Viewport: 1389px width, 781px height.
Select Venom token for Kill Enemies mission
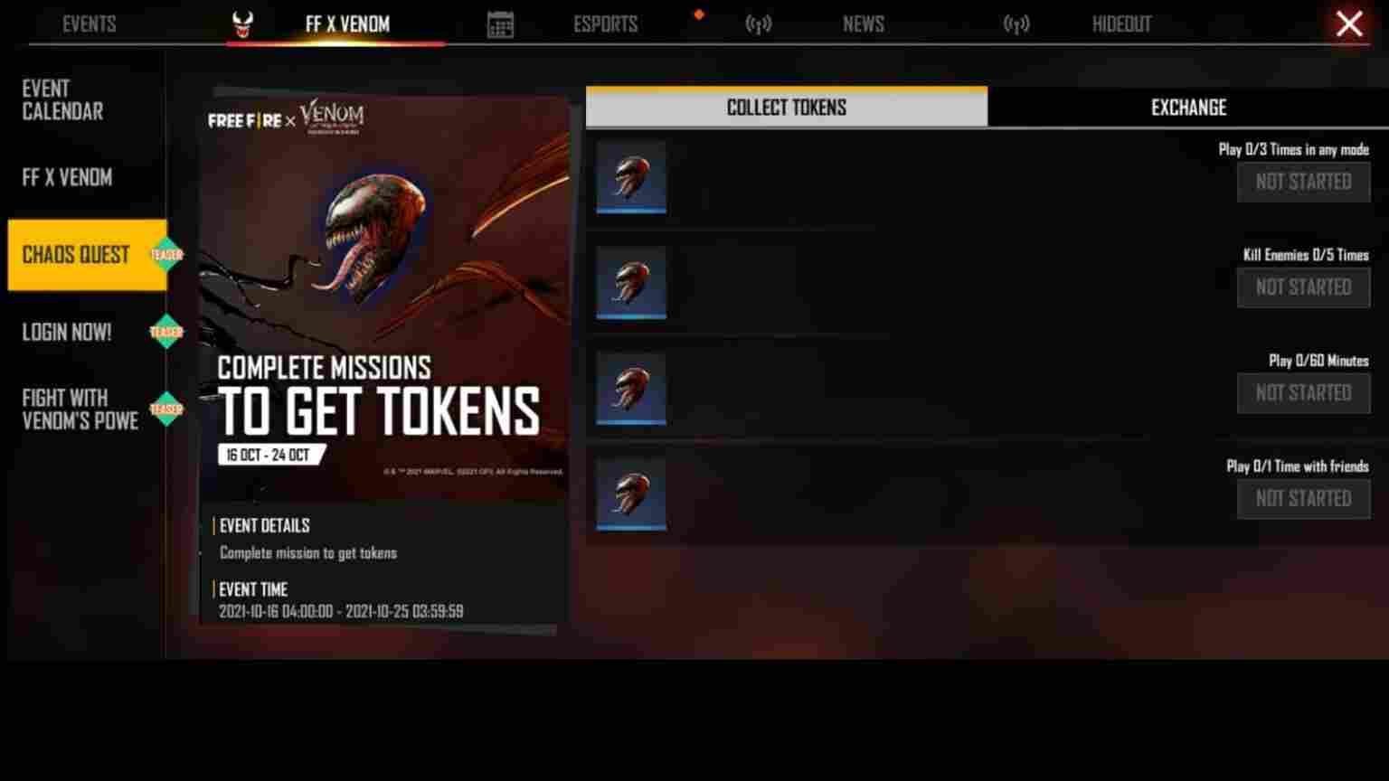pos(631,282)
